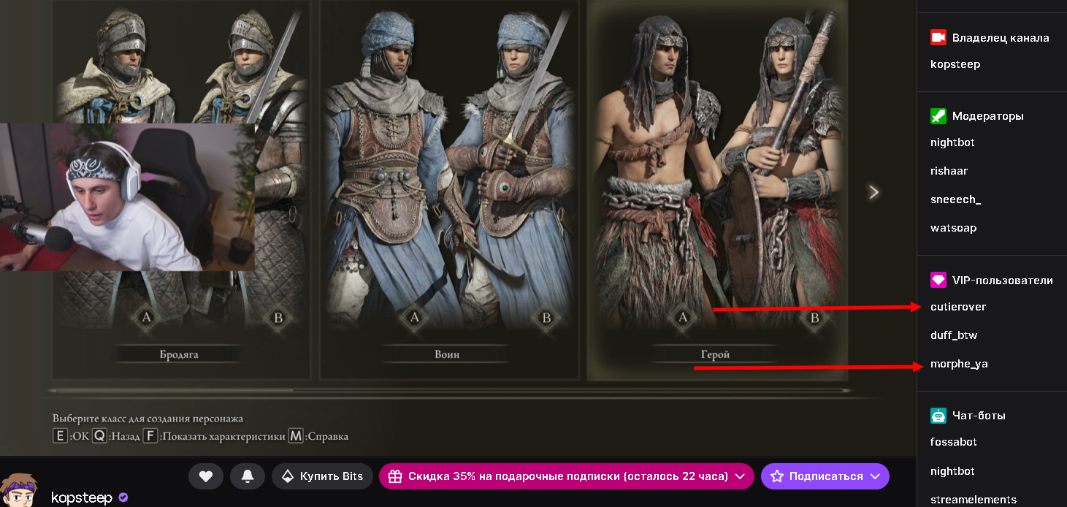Click the chat-bots robot icon
The height and width of the screenshot is (507, 1067).
(x=938, y=415)
